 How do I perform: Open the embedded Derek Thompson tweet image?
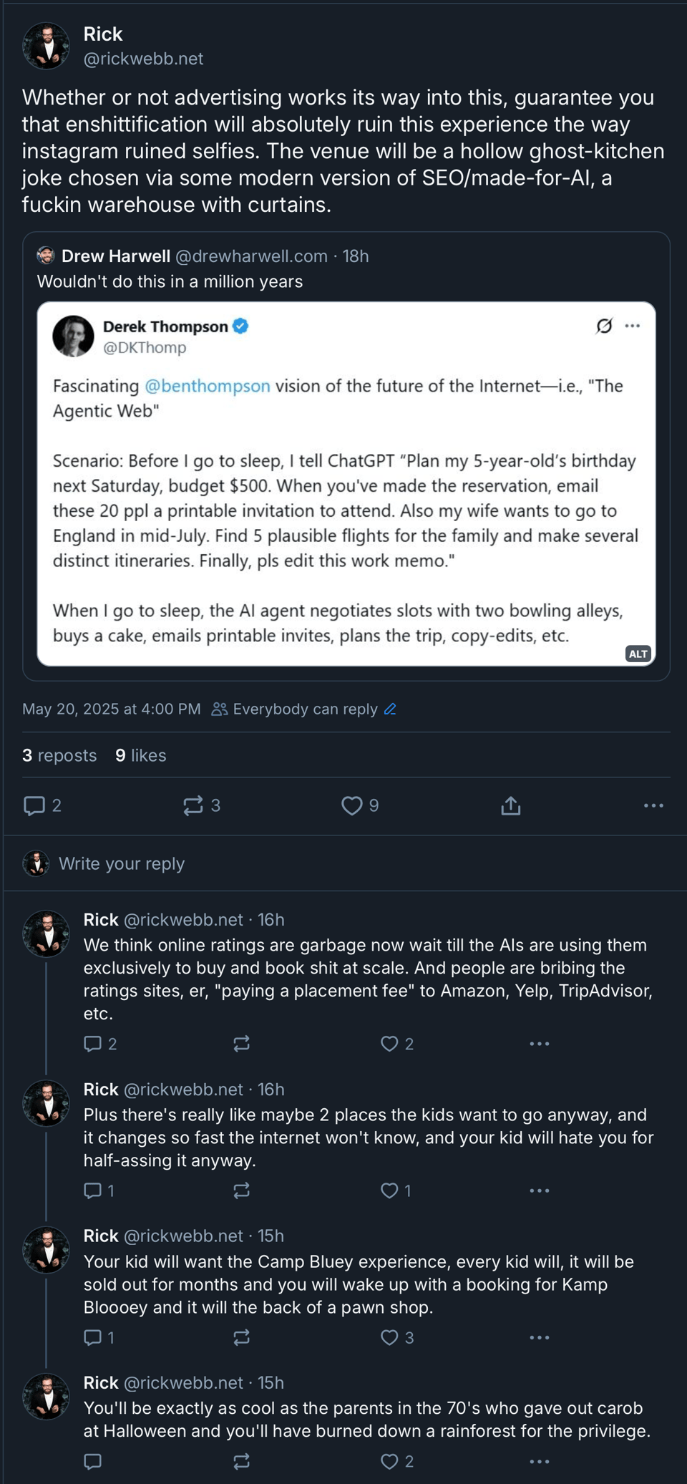pyautogui.click(x=346, y=483)
